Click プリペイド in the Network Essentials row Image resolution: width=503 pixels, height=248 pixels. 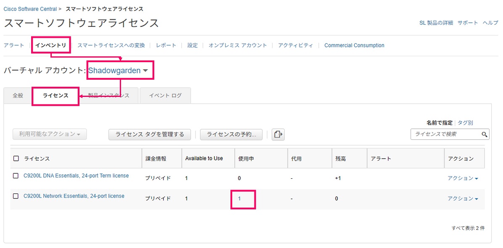point(158,199)
